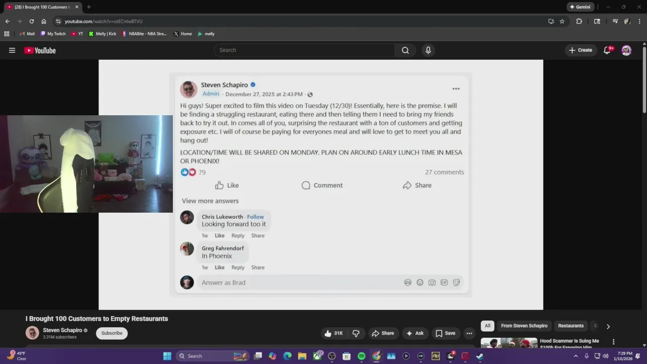Open Chrome home page button

[43, 21]
